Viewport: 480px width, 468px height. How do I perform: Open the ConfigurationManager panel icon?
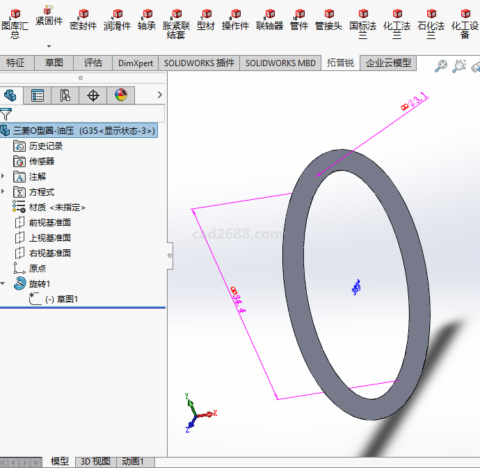tap(65, 95)
